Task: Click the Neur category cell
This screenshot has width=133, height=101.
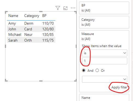Action: coord(28,34)
